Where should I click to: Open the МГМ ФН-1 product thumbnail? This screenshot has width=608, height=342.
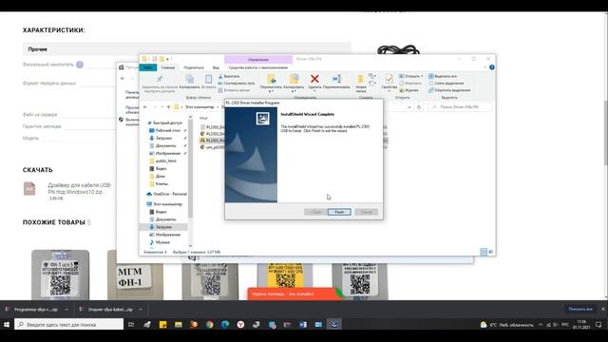pyautogui.click(x=135, y=275)
